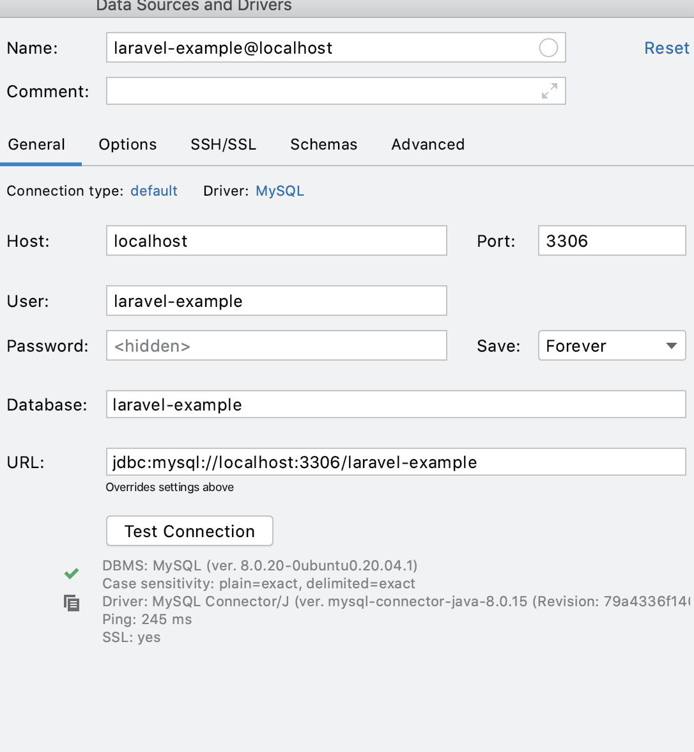694x752 pixels.
Task: Open the SSH/SSL tab
Action: coord(224,145)
